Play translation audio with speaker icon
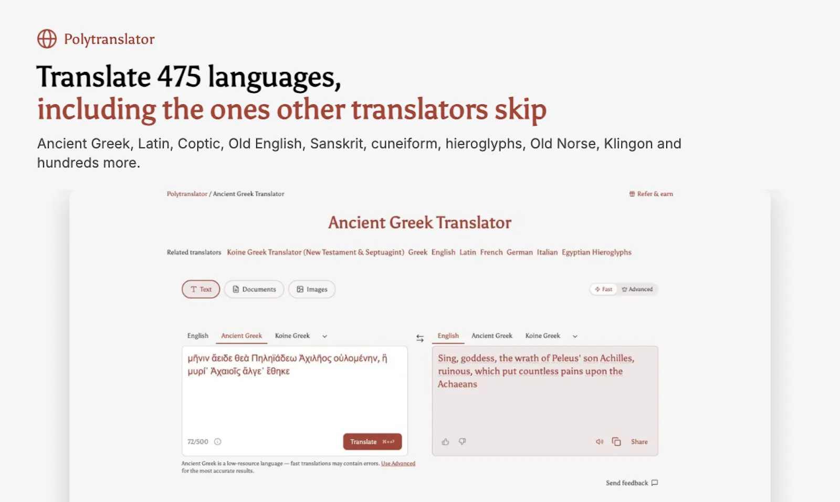The width and height of the screenshot is (840, 502). point(600,442)
